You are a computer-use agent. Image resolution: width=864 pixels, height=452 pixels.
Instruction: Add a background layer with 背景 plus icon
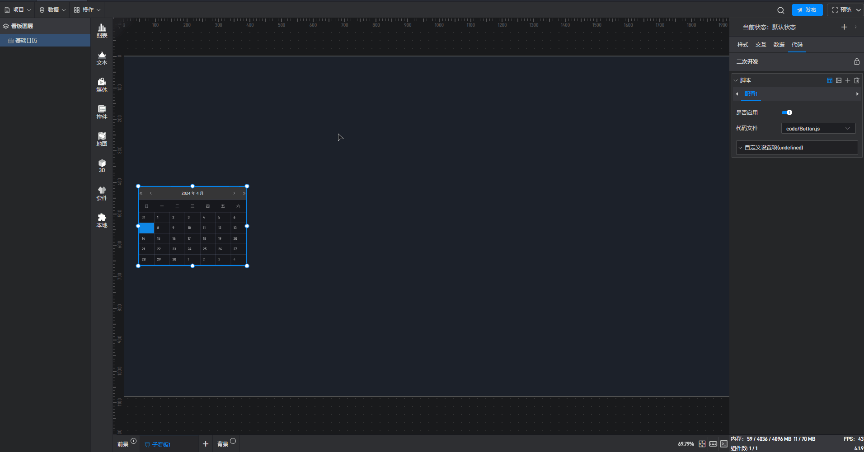(x=233, y=441)
